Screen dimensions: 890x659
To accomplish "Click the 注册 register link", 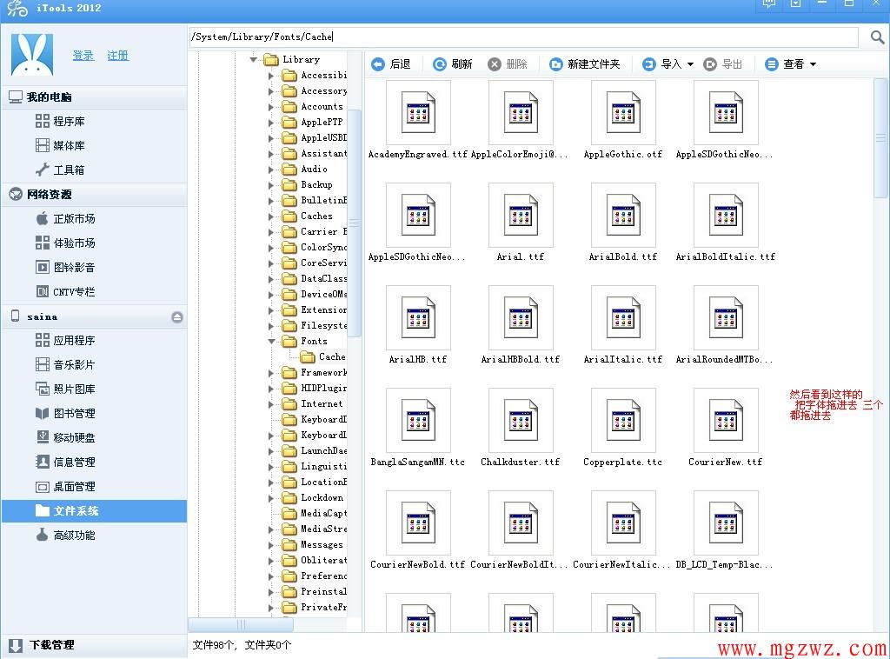I will [x=118, y=56].
